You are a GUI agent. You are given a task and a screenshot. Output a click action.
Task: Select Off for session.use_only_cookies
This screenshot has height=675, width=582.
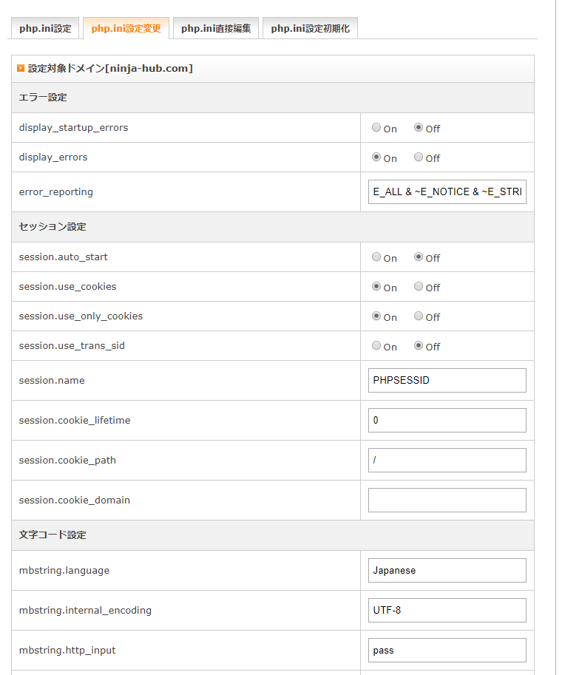419,316
